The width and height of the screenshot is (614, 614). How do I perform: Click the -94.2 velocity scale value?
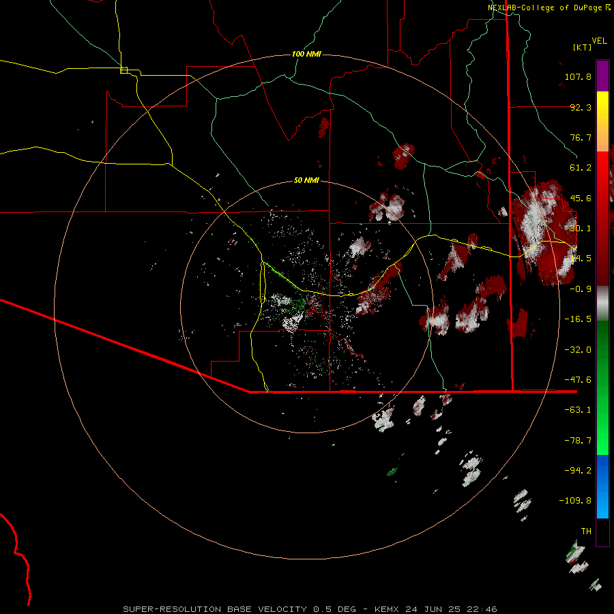coord(578,470)
